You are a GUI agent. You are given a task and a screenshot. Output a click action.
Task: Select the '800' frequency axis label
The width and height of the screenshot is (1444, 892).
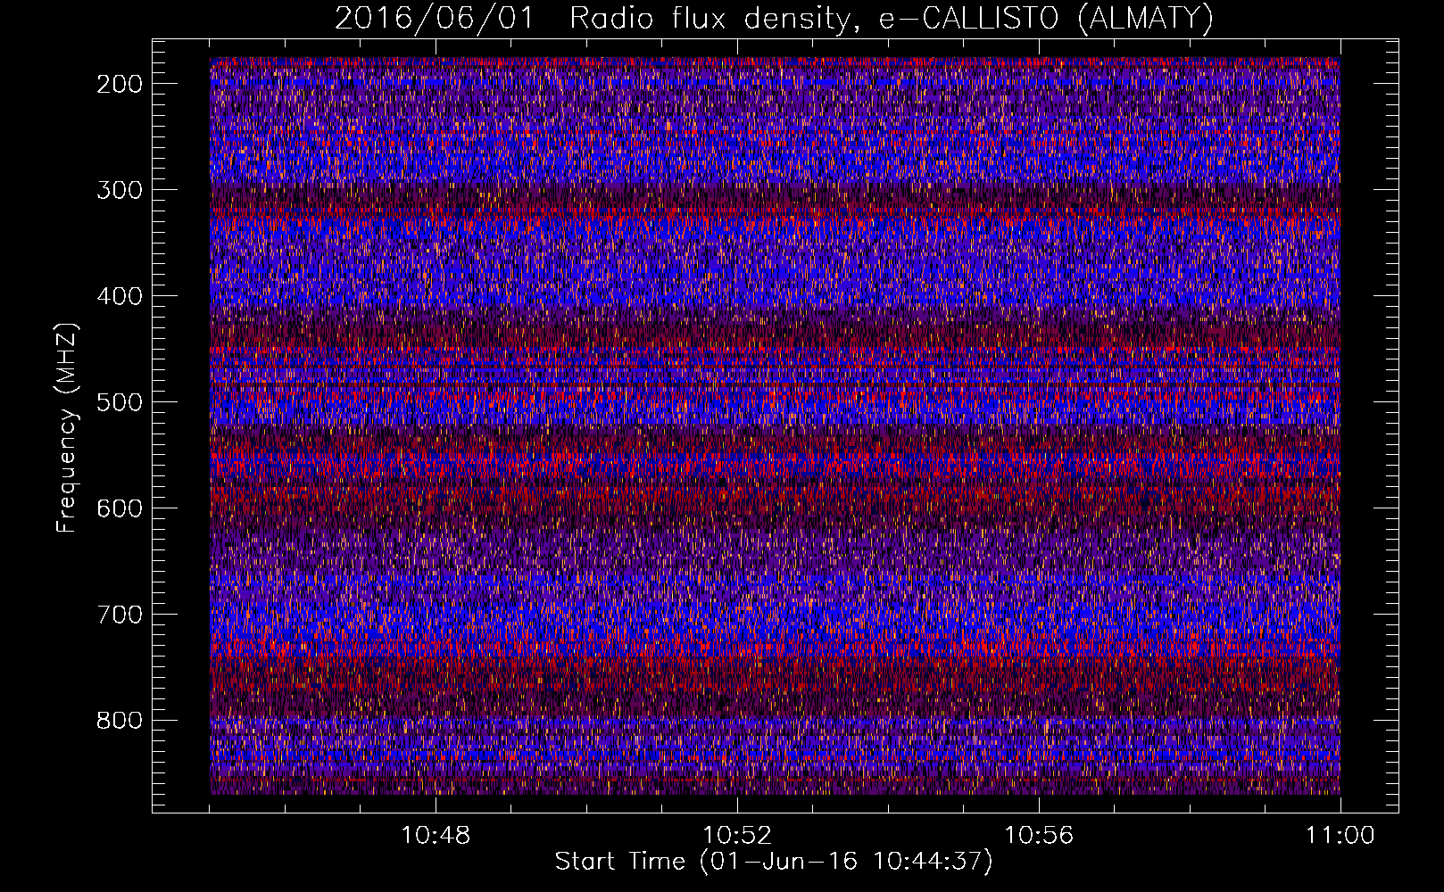(x=119, y=722)
